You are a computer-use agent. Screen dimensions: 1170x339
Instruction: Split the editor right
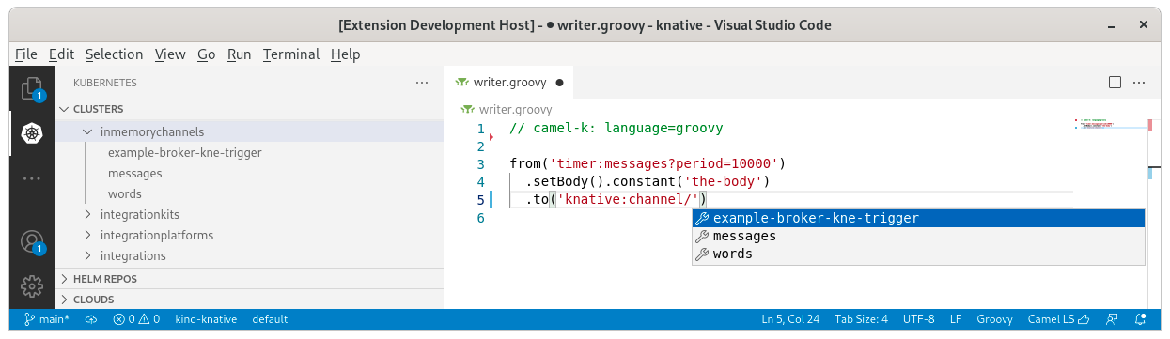pyautogui.click(x=1115, y=82)
